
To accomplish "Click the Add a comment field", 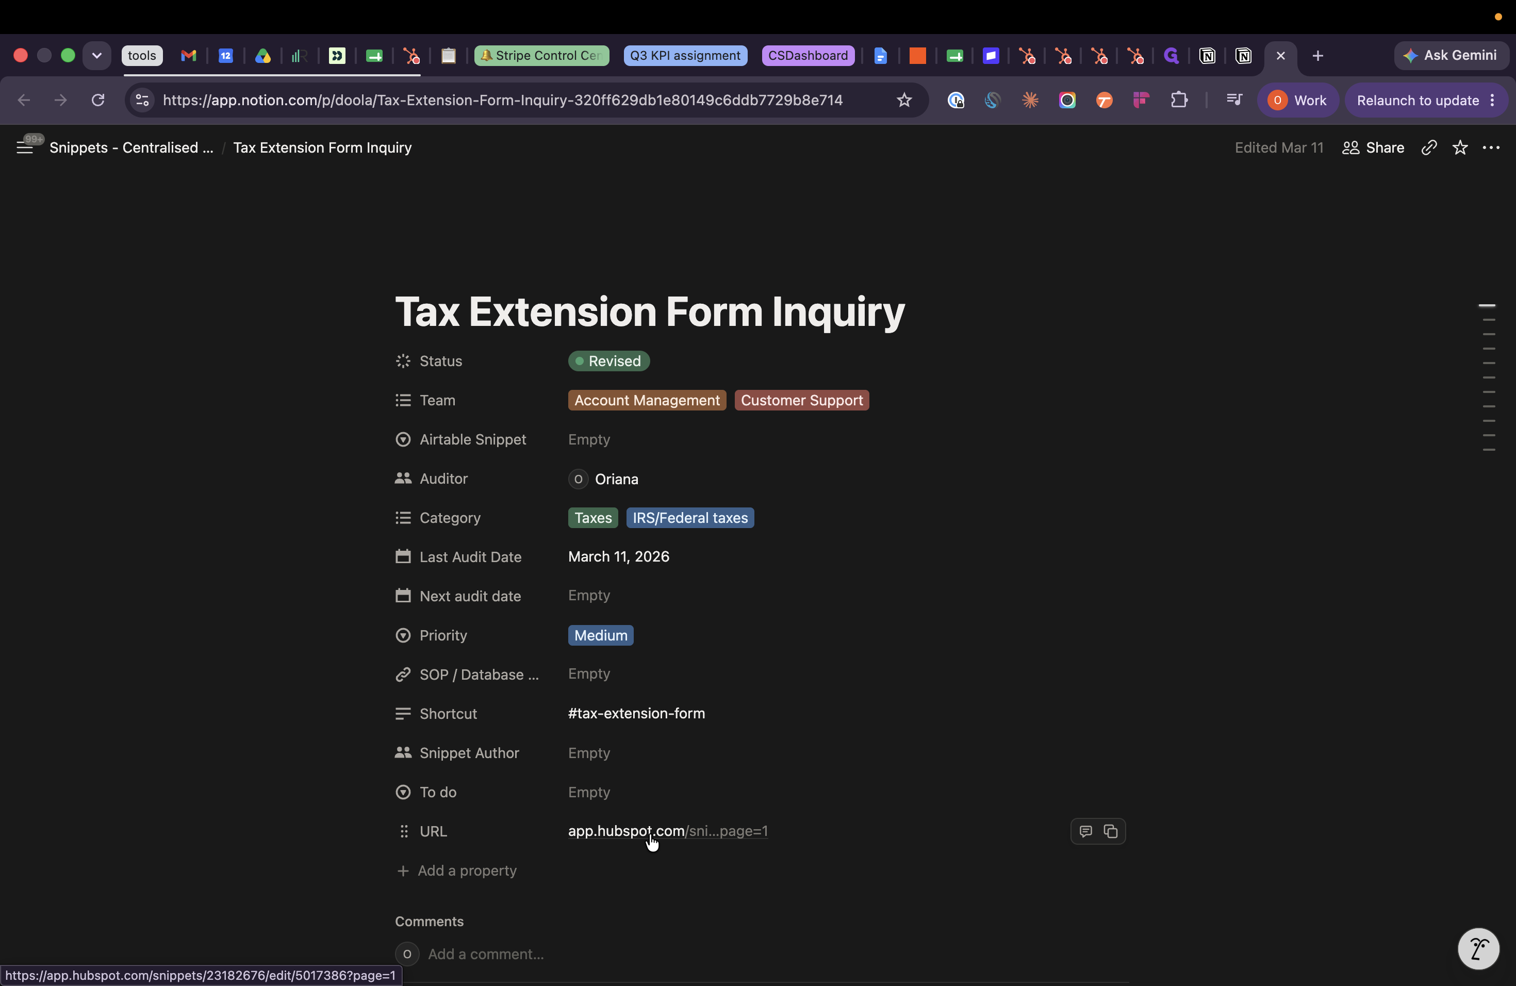I will 485,954.
